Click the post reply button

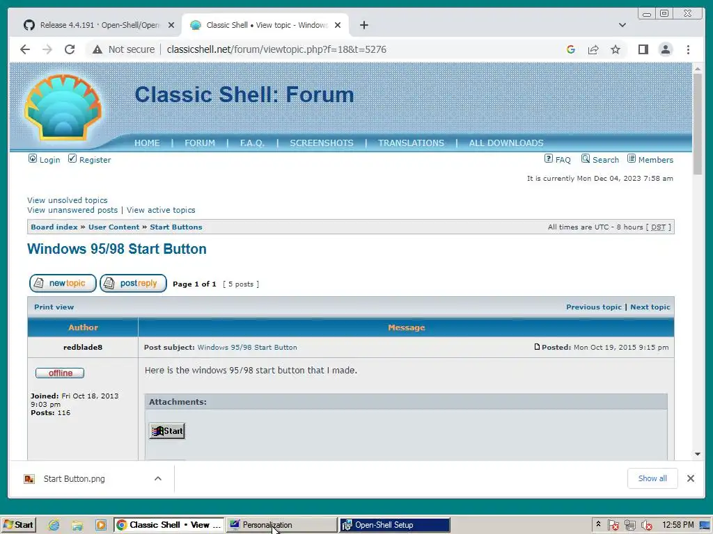[133, 284]
